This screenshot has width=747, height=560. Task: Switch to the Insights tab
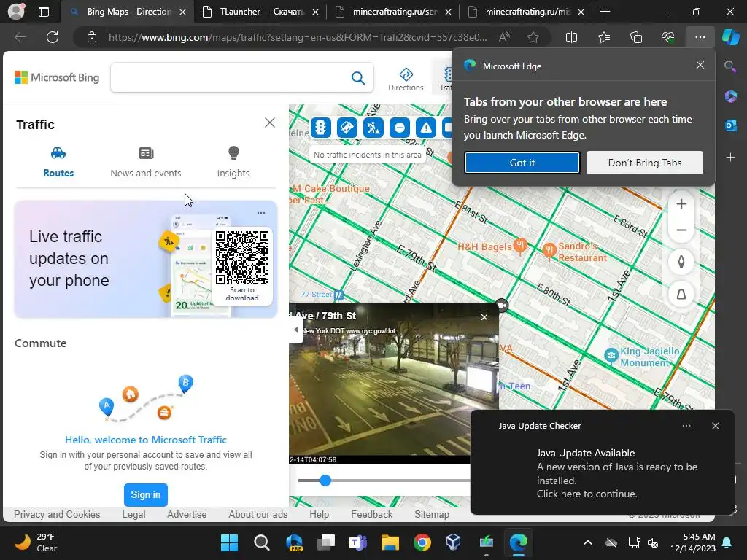pyautogui.click(x=233, y=163)
